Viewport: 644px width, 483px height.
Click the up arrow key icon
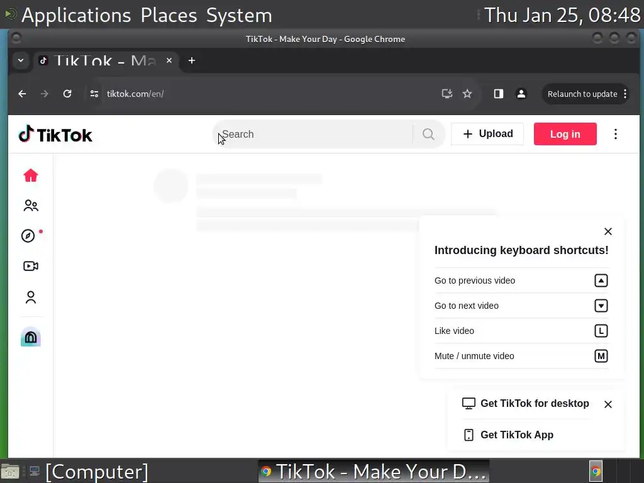pyautogui.click(x=601, y=280)
